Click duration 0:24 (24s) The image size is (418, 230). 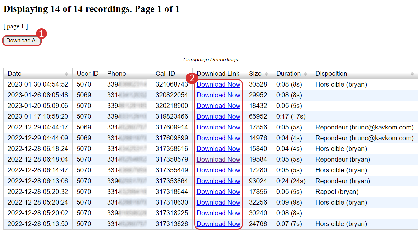click(x=291, y=181)
